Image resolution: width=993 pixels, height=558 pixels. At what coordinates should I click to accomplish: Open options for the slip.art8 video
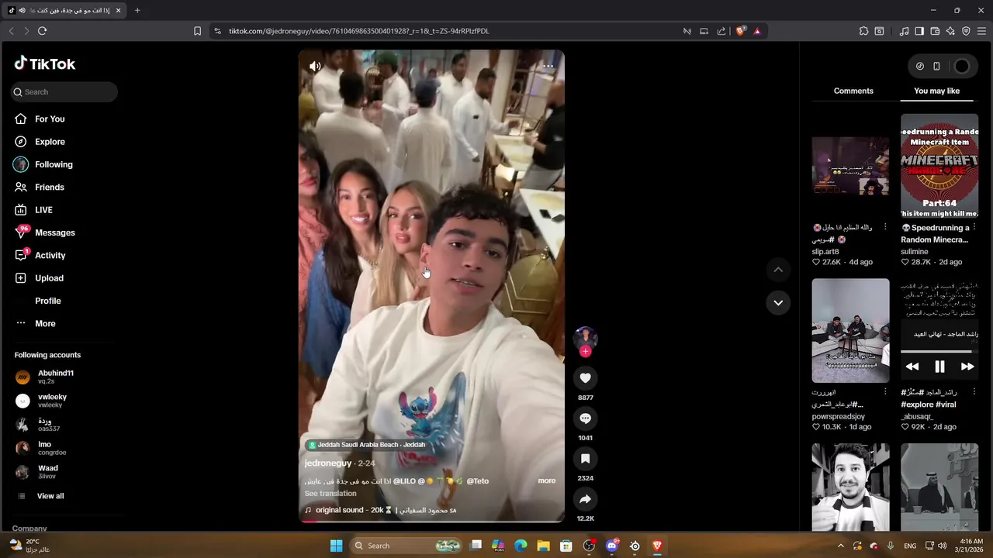(x=885, y=227)
